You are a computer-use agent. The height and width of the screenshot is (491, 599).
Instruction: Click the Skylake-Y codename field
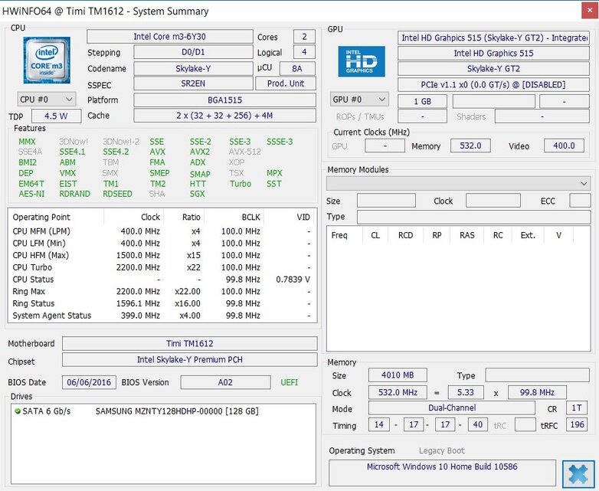[192, 68]
